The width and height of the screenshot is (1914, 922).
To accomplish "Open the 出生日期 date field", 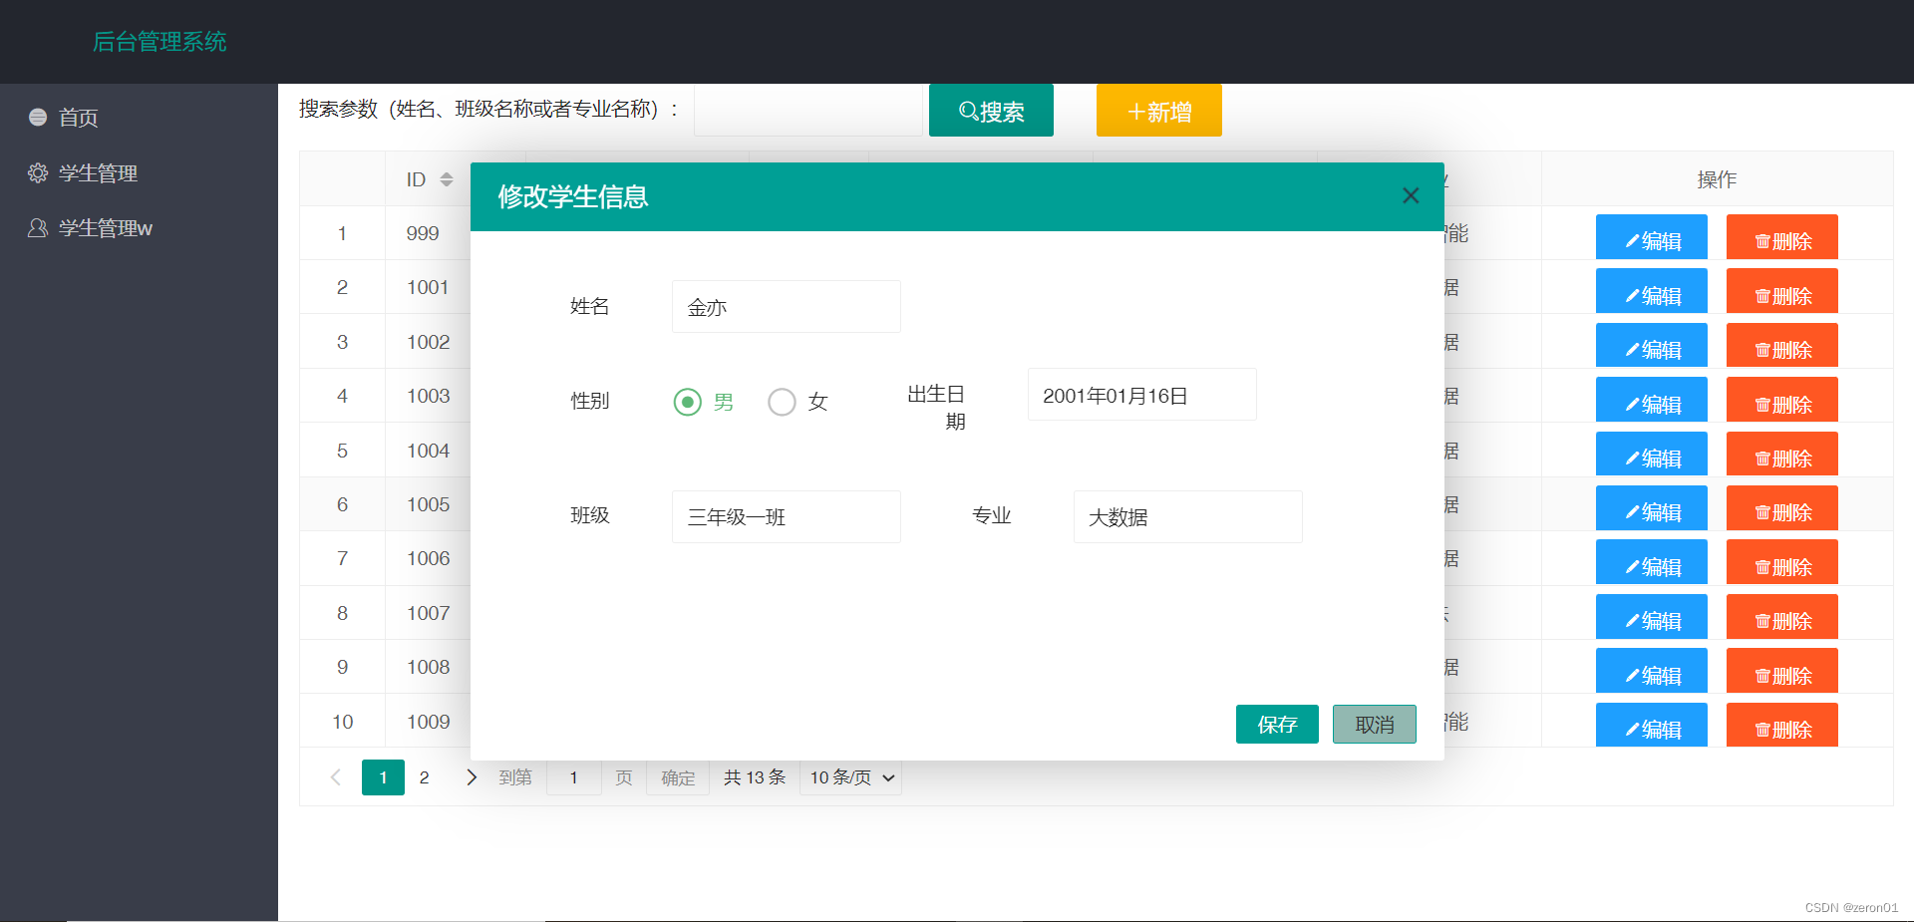I will coord(1142,395).
